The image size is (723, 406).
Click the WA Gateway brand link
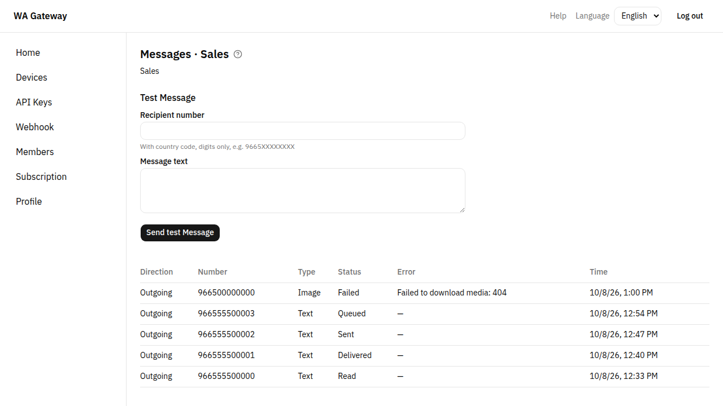point(40,16)
